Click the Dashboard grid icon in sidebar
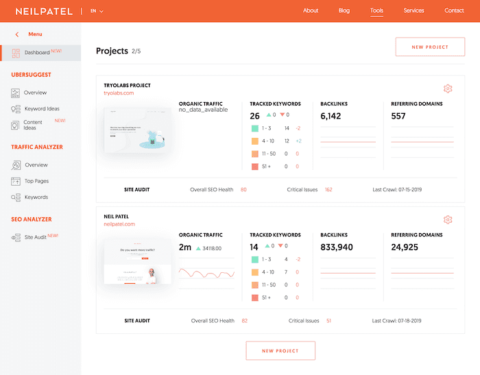 point(16,53)
